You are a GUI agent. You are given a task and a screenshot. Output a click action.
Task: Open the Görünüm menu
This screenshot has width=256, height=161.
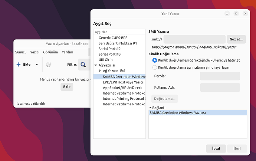[50, 52]
